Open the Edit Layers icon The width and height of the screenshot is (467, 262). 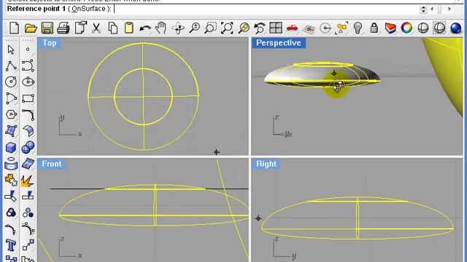[390, 28]
